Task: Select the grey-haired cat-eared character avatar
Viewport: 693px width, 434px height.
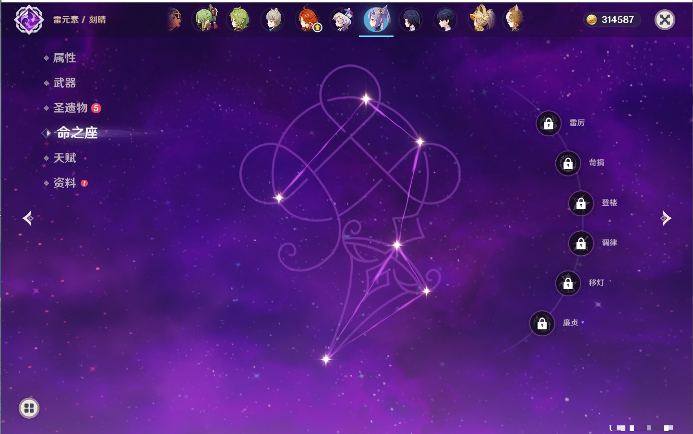Action: 273,20
